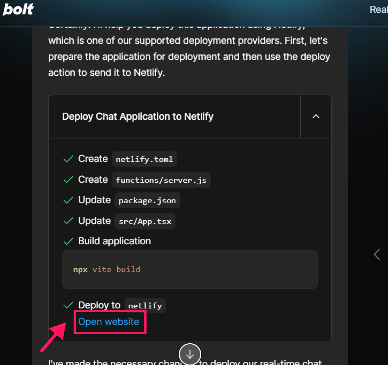
Task: Click the bolt logo
Action: pyautogui.click(x=18, y=9)
